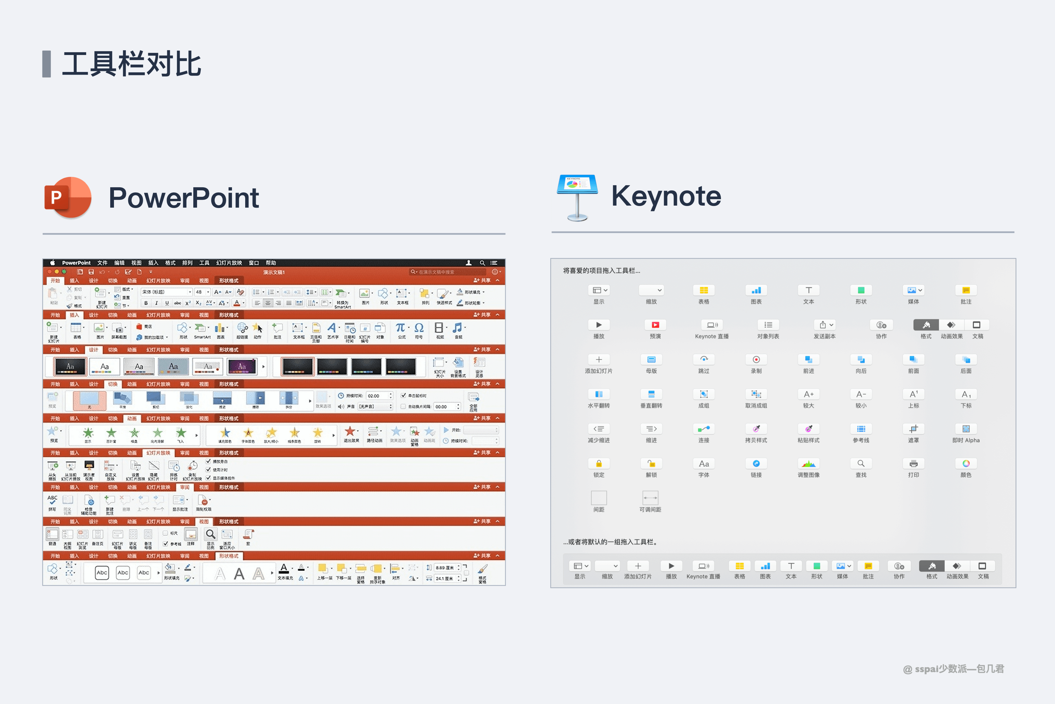Image resolution: width=1055 pixels, height=704 pixels.
Task: Open the 文件 menu in the macOS menu bar
Action: point(102,263)
